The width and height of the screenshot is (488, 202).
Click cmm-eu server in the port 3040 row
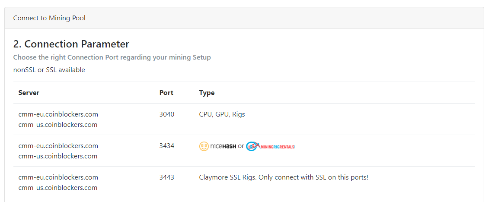58,114
